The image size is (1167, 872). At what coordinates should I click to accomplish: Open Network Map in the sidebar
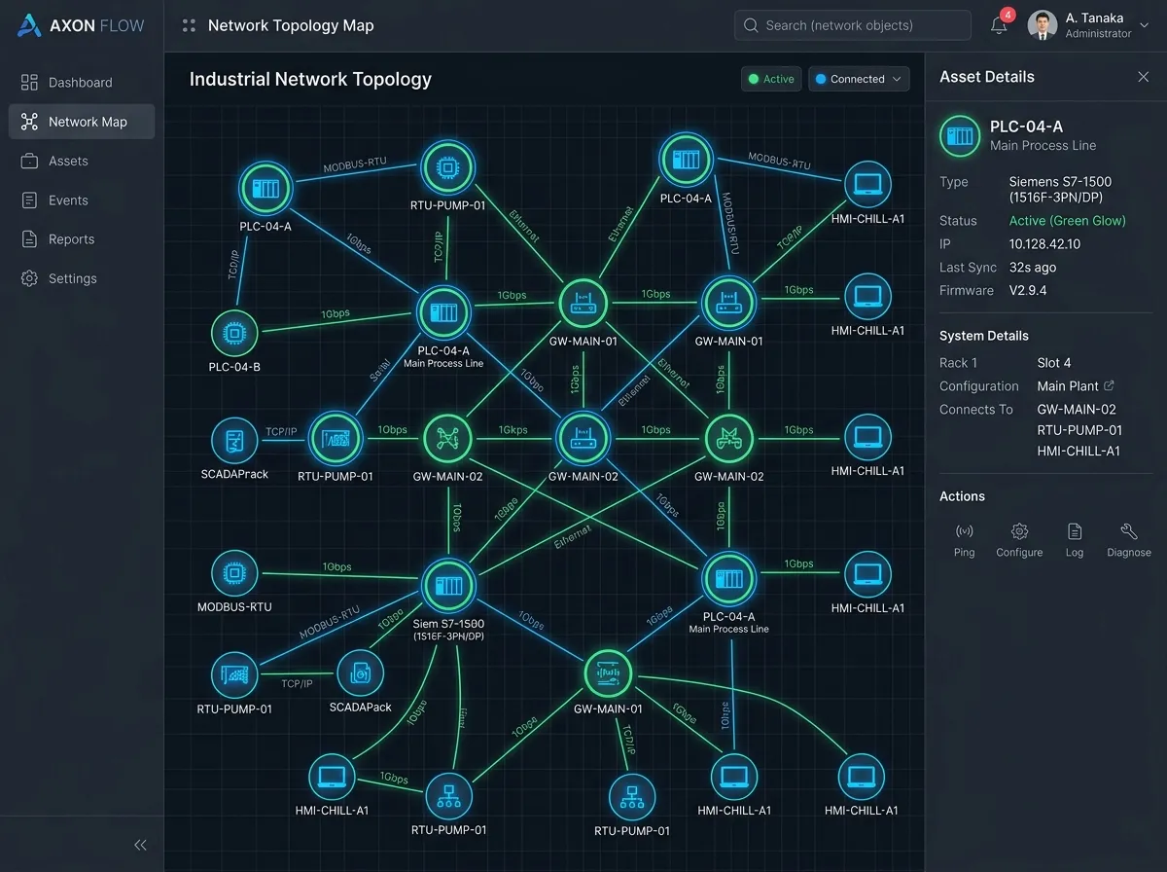coord(81,122)
